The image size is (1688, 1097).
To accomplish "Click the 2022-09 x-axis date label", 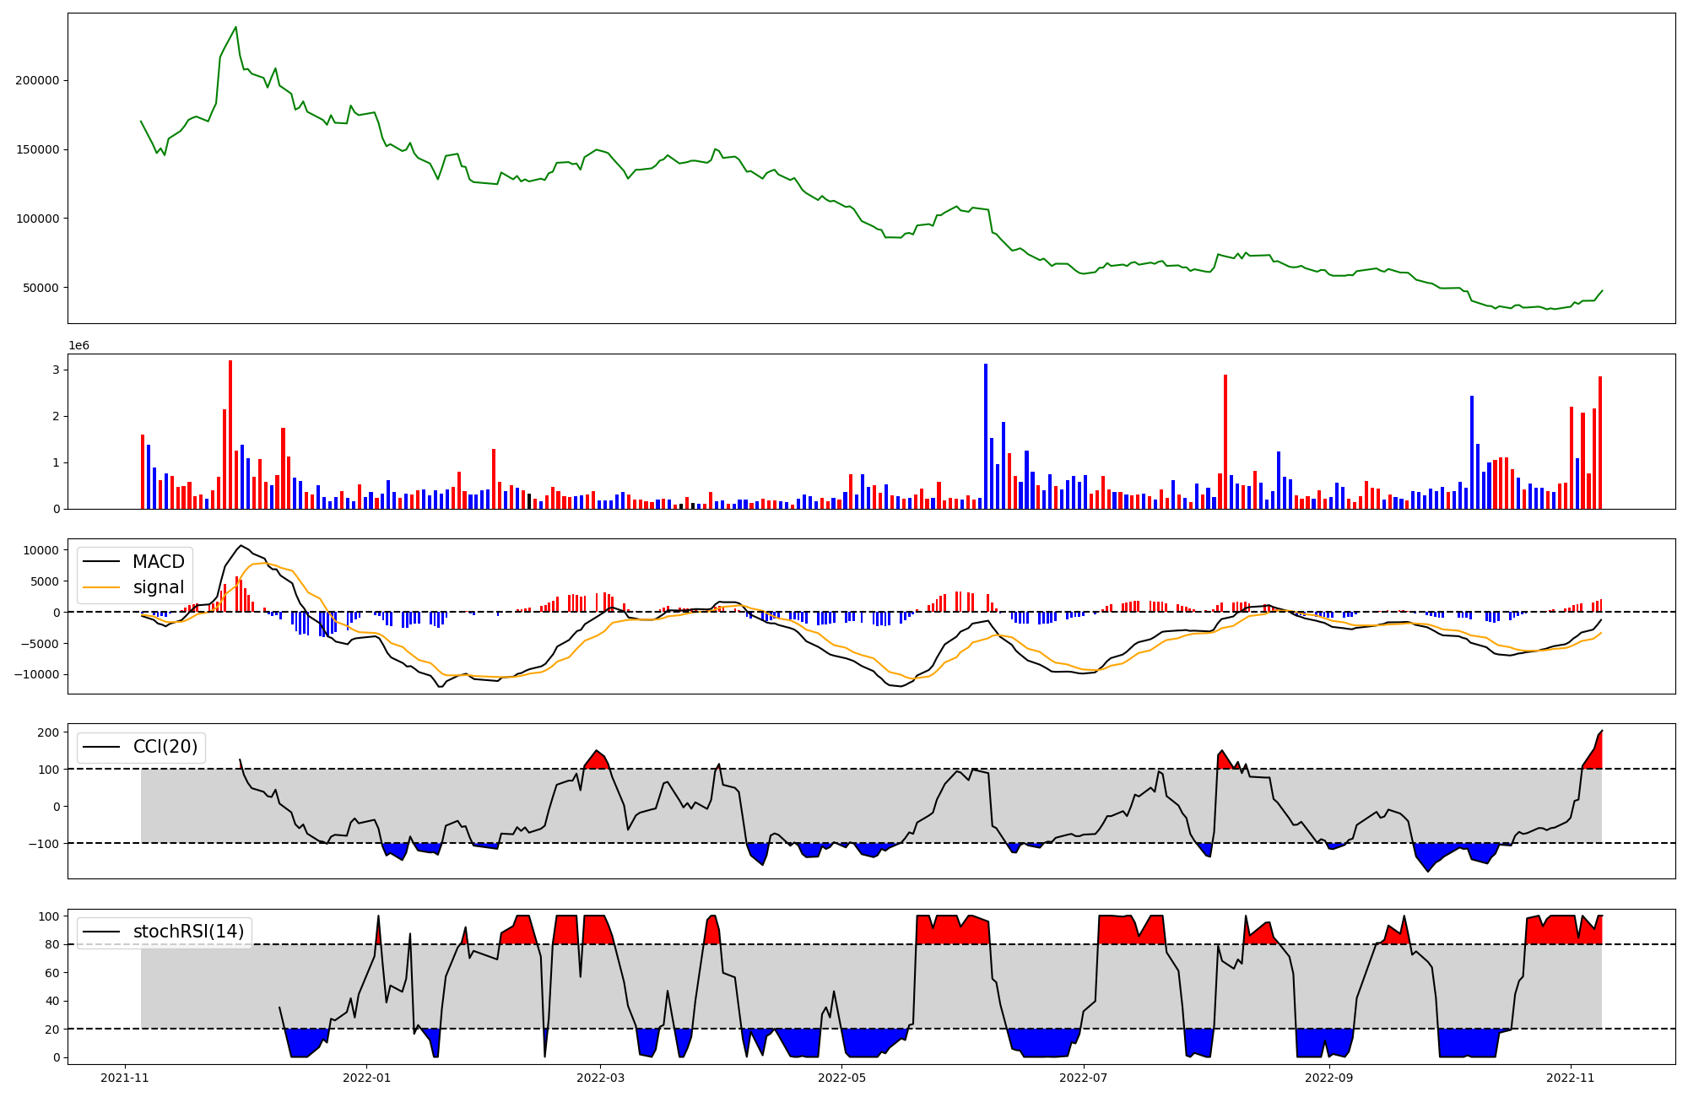I will pos(1329,1078).
